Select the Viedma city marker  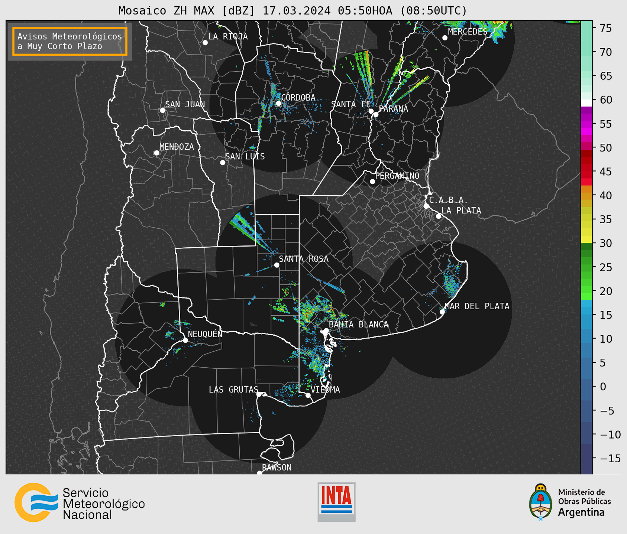pyautogui.click(x=308, y=395)
